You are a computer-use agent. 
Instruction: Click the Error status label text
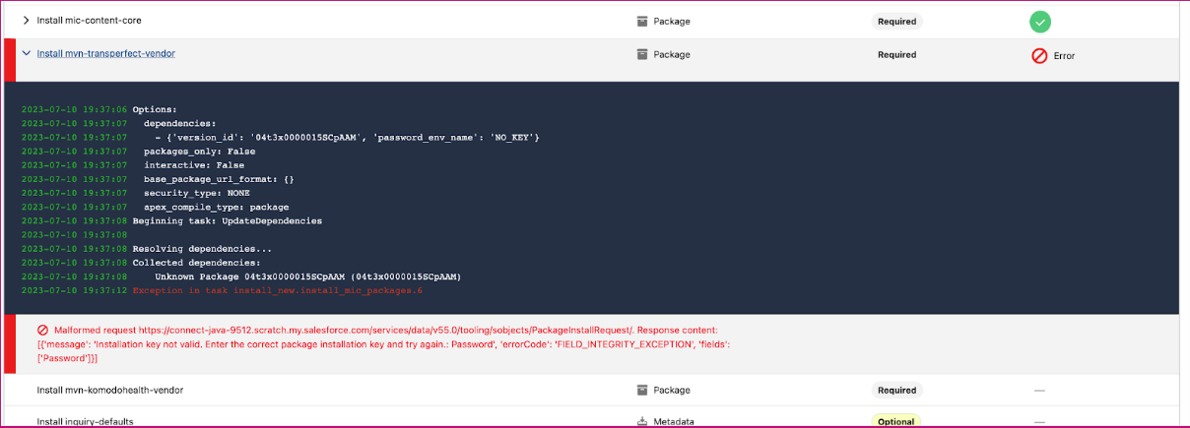1064,56
